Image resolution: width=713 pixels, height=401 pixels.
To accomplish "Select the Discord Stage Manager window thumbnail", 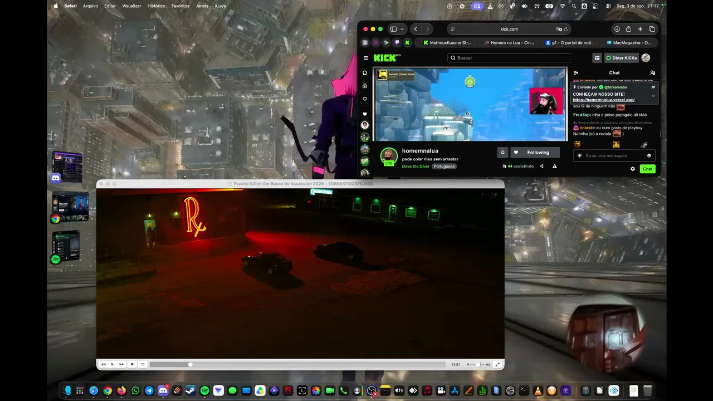I will point(67,166).
